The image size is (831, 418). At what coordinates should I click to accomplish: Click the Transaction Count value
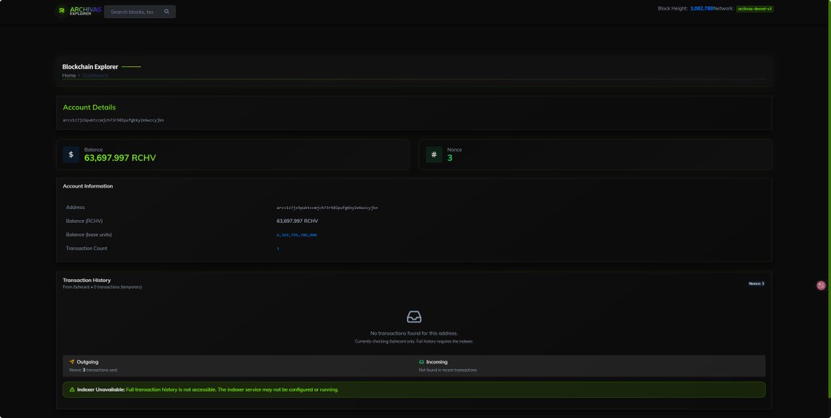click(x=278, y=248)
